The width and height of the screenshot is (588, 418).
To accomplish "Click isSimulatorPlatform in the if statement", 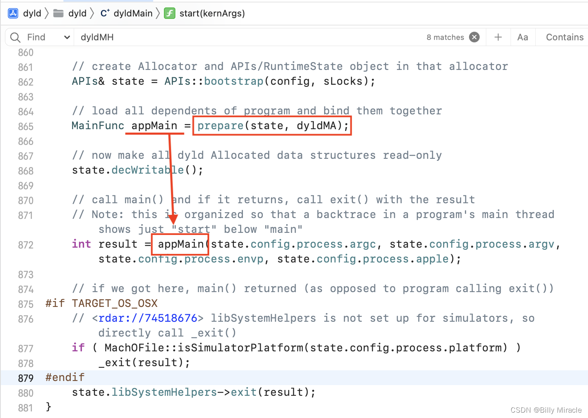I will (x=240, y=348).
